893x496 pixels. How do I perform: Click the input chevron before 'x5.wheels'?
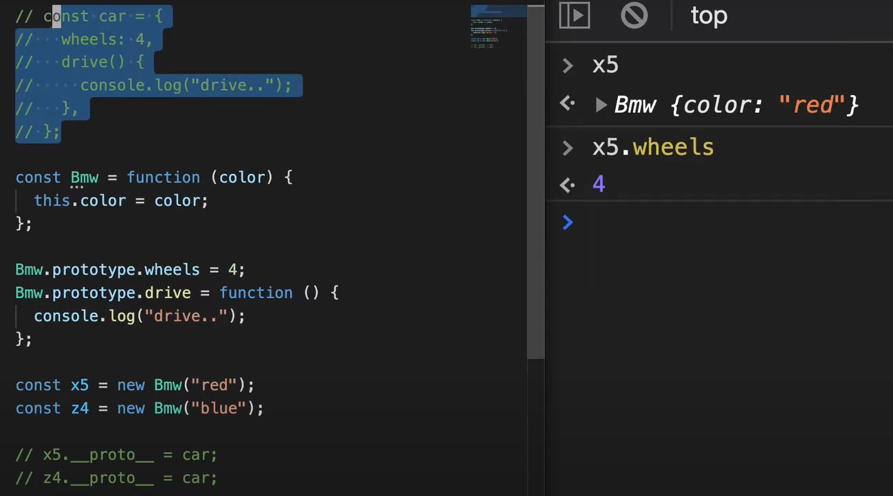(x=567, y=147)
